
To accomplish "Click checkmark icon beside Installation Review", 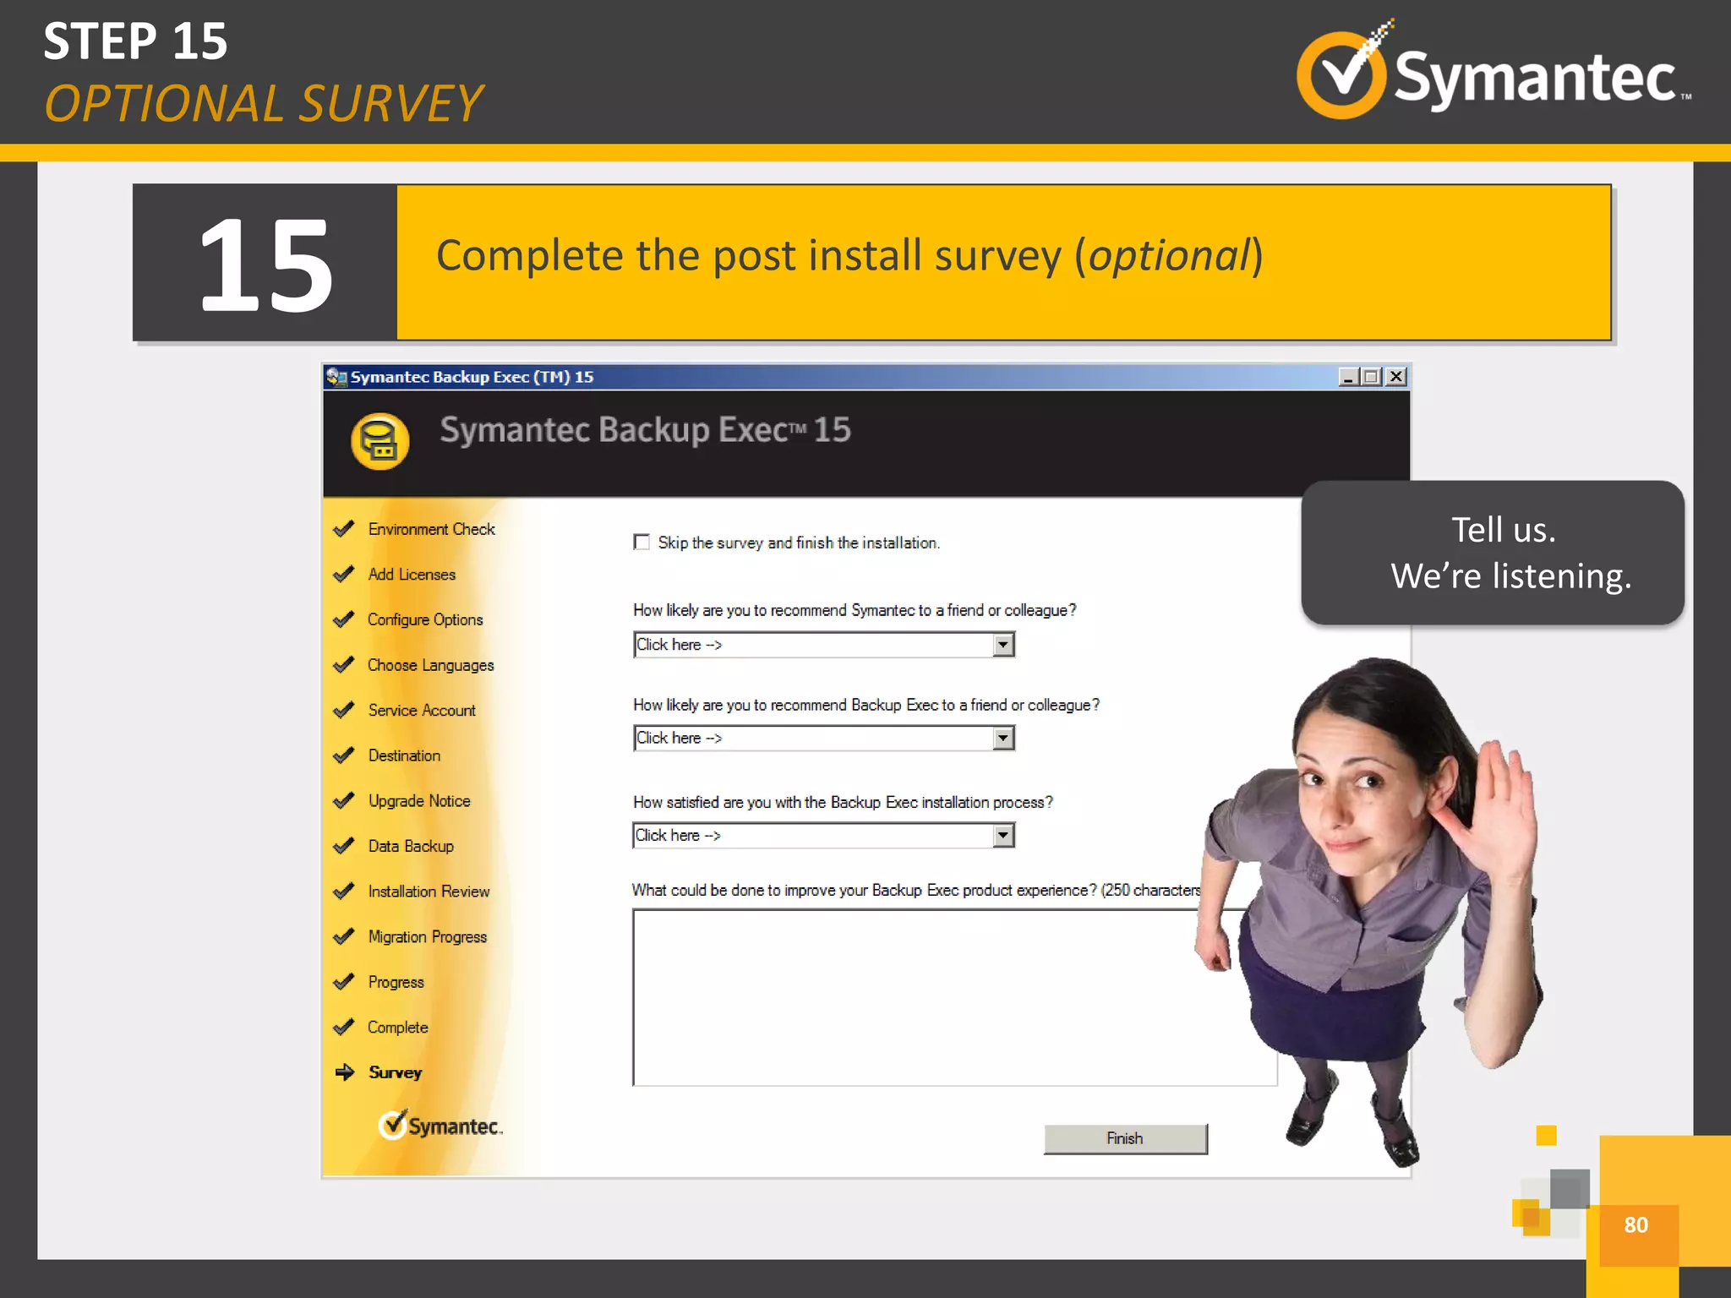I will click(343, 892).
